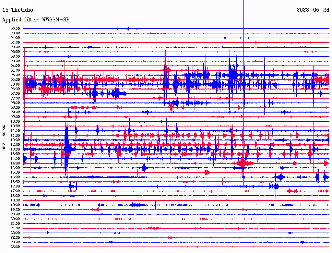The width and height of the screenshot is (332, 253).
Task: Select the 20:00 time label
Action: coord(15,214)
